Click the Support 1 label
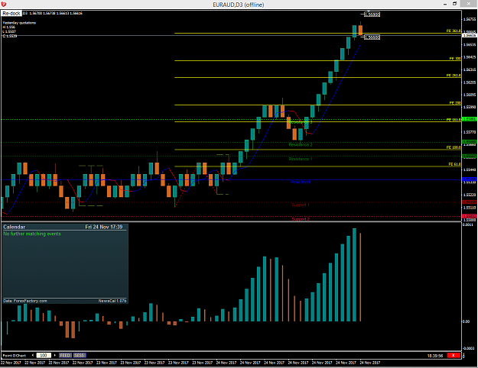Viewport: 478px width, 368px height. coord(301,205)
